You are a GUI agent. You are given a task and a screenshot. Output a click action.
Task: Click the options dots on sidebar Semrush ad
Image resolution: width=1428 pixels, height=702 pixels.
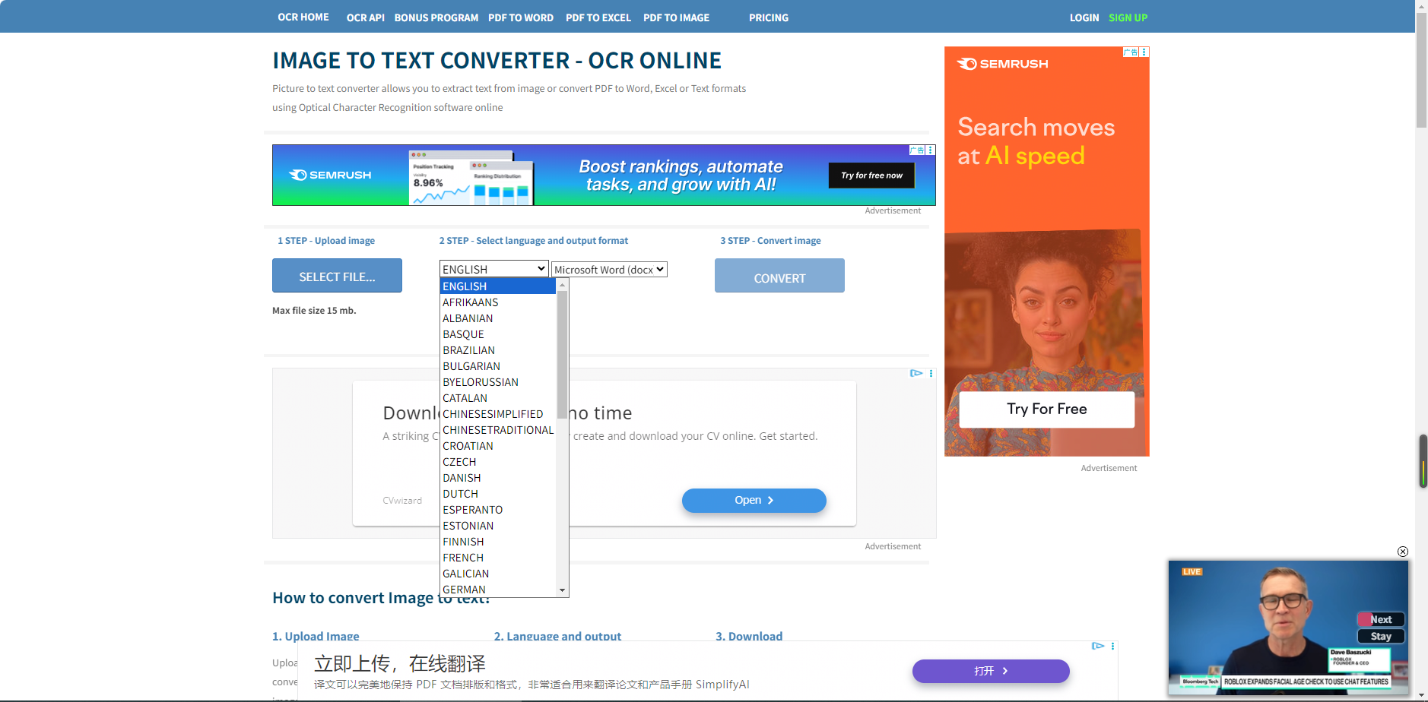point(1144,52)
